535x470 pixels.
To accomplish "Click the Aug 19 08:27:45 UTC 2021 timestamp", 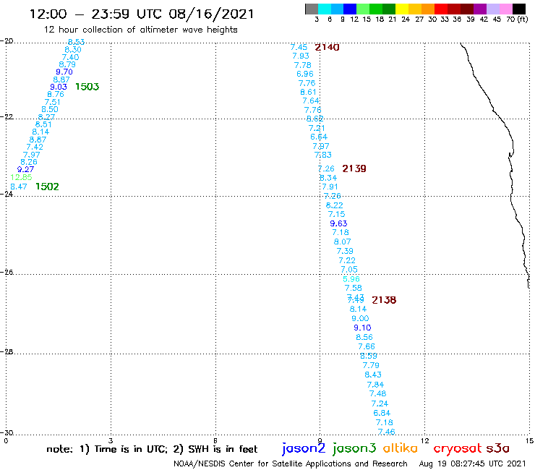I will 472,463.
